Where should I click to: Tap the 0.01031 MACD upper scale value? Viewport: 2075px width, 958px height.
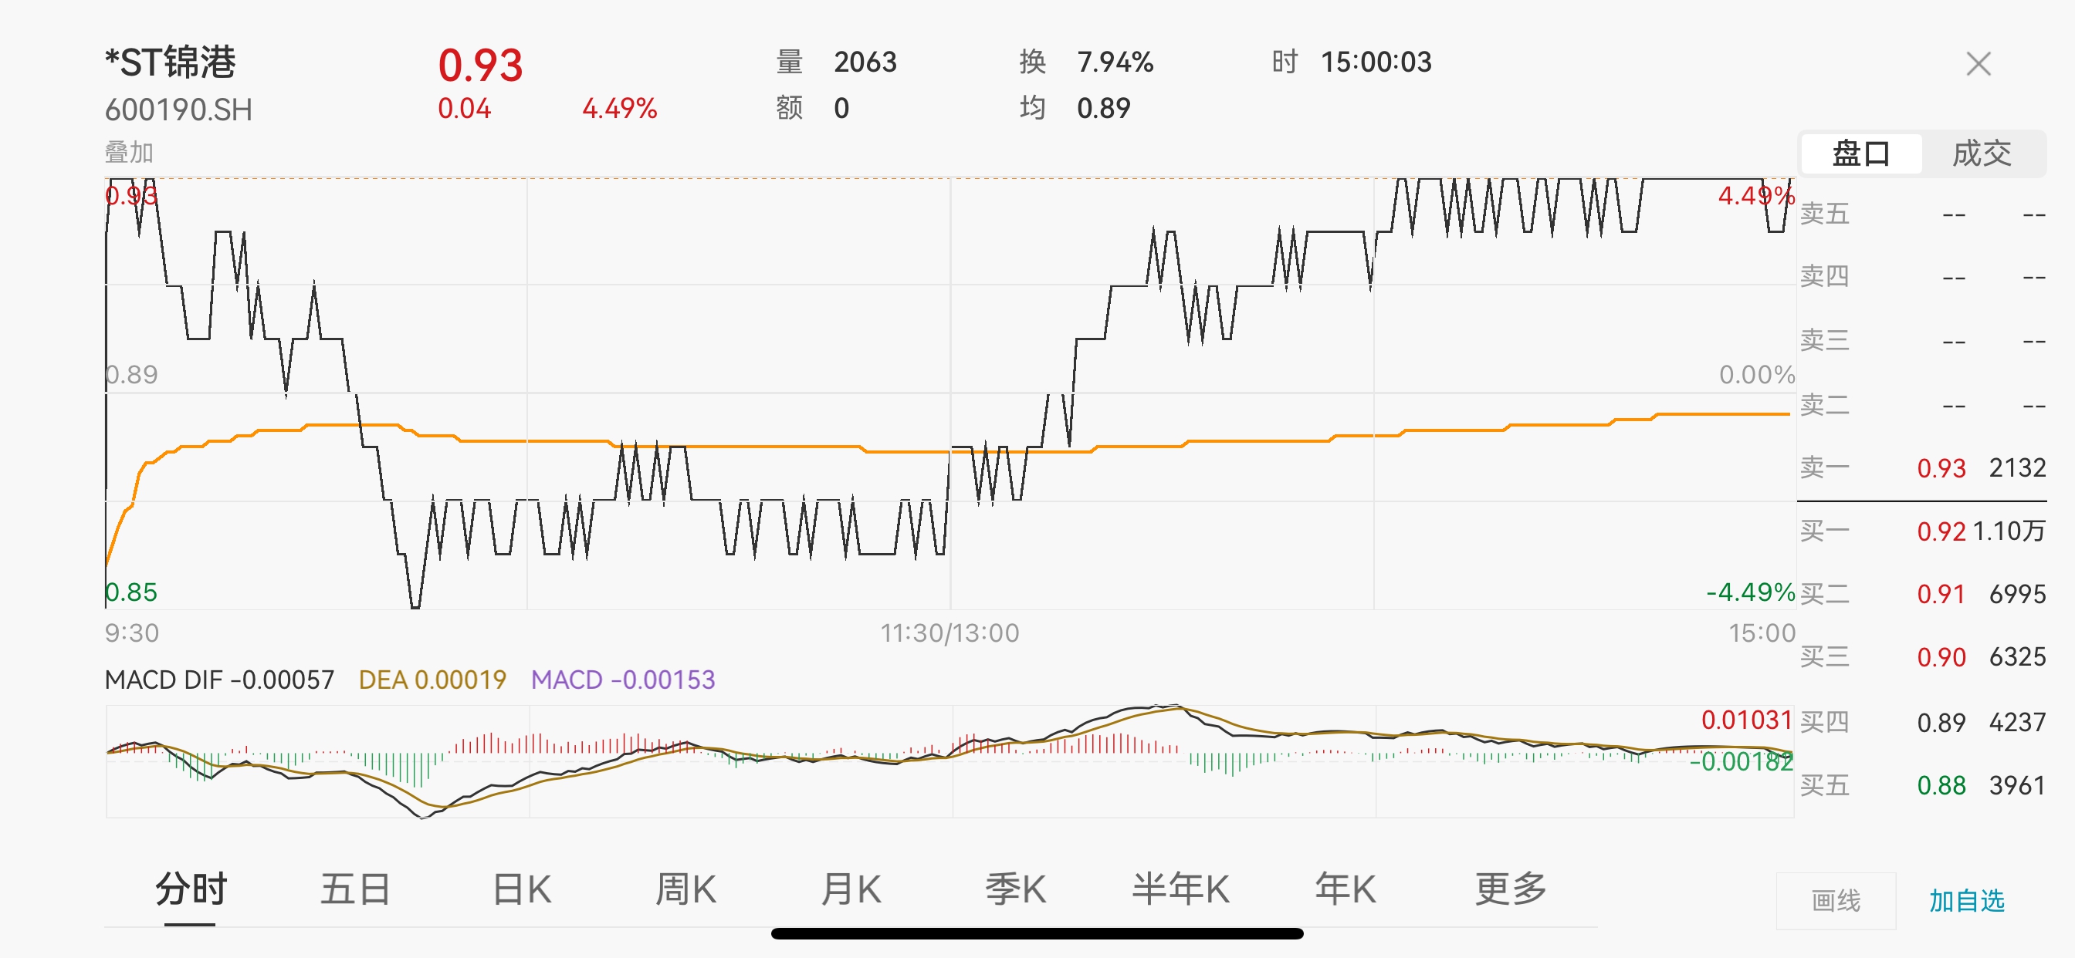coord(1746,720)
